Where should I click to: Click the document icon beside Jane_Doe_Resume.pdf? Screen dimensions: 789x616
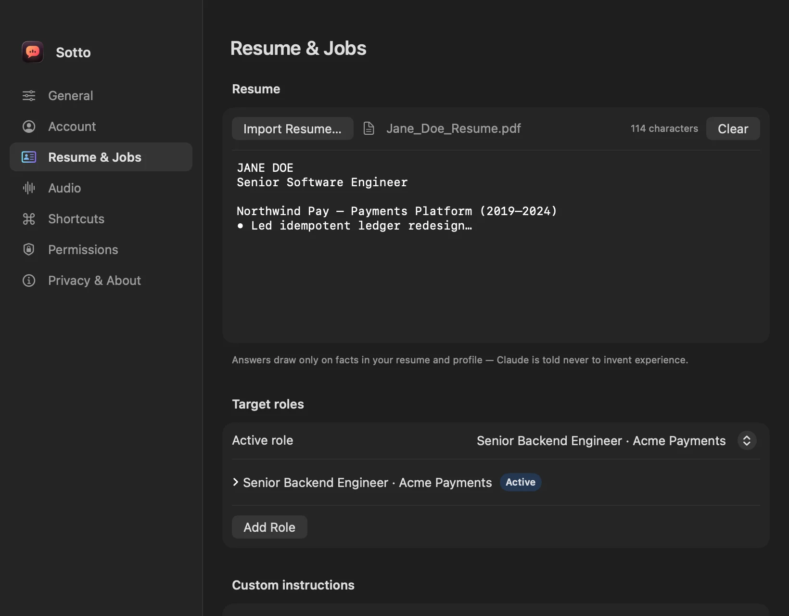tap(369, 128)
